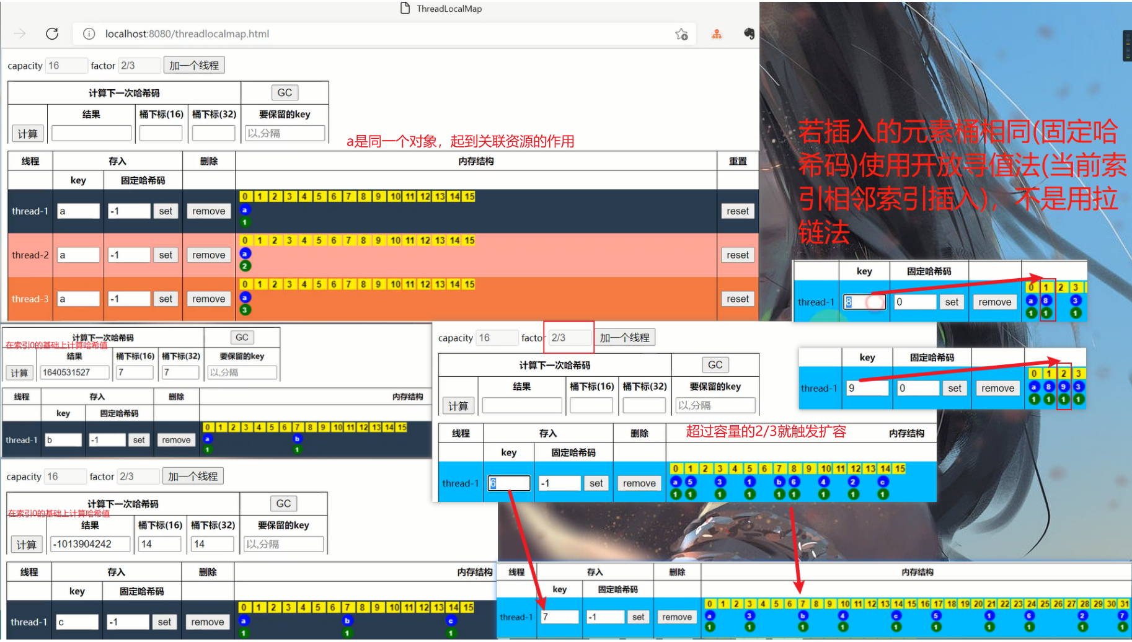Click the ThreadLocalMap tab page icon
The height and width of the screenshot is (642, 1132).
pos(405,8)
